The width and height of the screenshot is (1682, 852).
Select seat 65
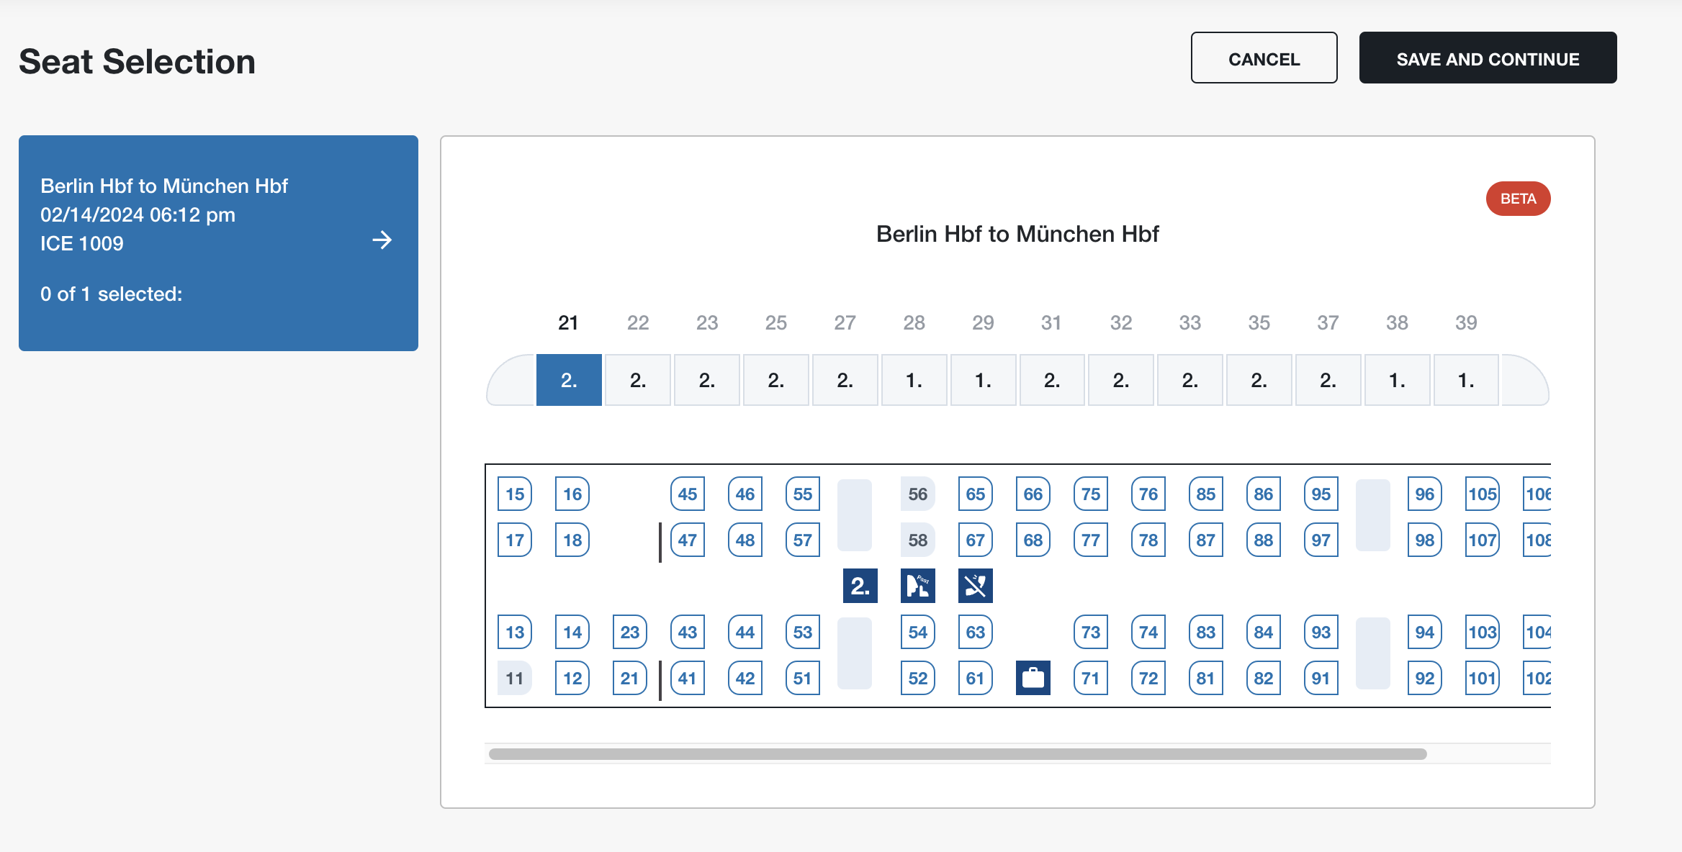[976, 494]
